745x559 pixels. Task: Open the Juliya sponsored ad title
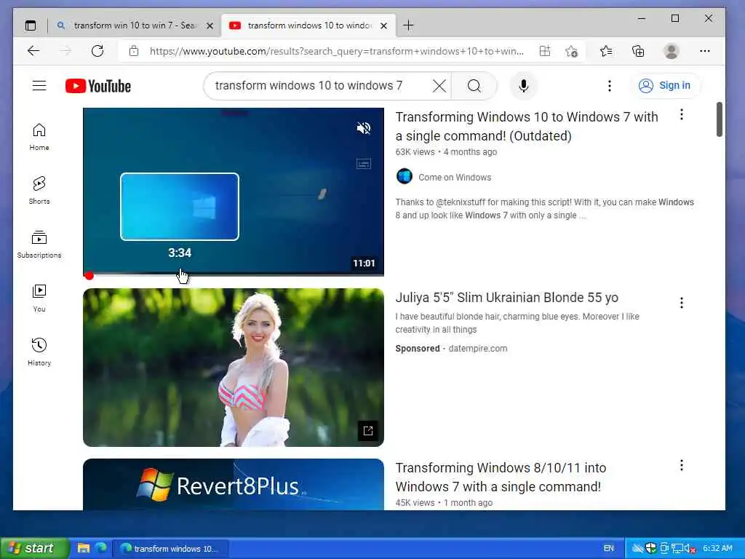pos(506,298)
